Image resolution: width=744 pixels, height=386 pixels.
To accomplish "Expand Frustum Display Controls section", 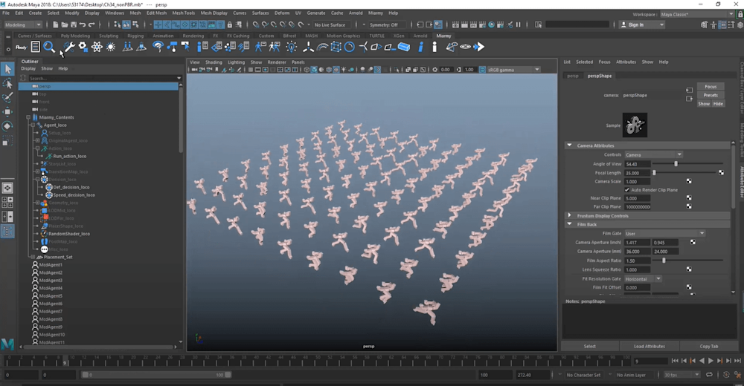I will (x=570, y=216).
